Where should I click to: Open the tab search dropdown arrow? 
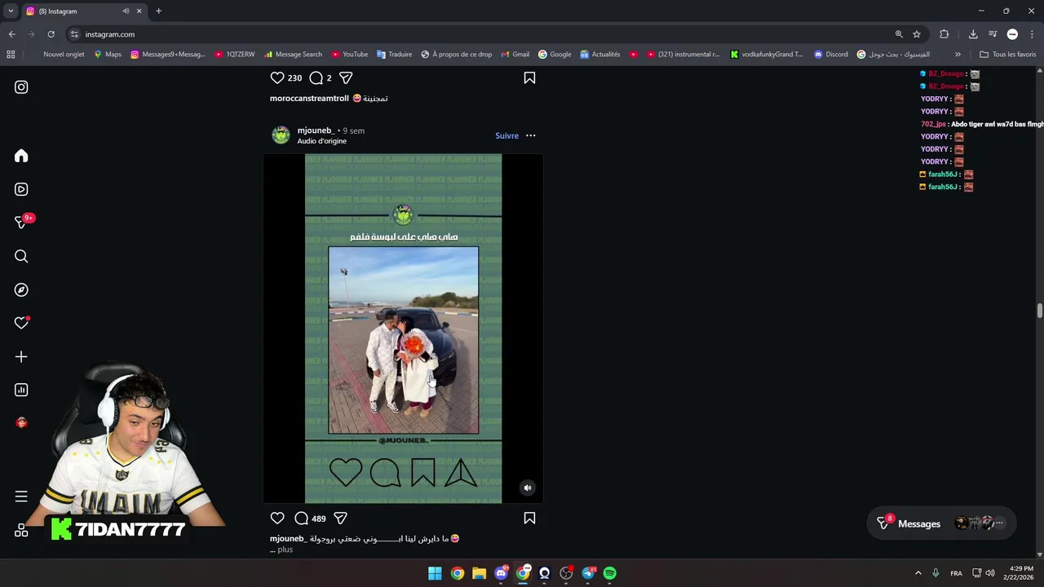coord(10,11)
